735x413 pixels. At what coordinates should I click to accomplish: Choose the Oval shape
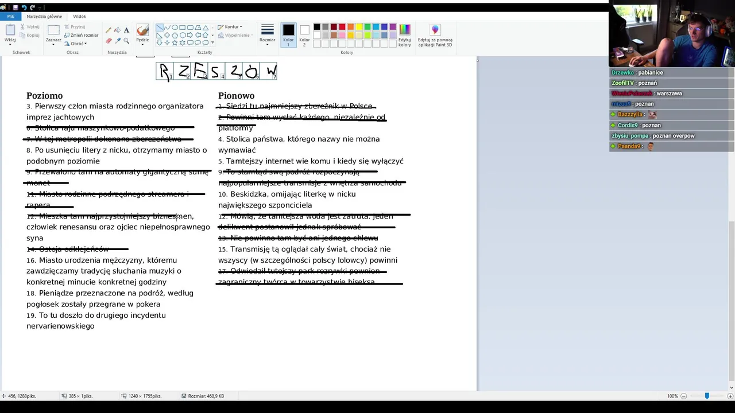coord(175,28)
